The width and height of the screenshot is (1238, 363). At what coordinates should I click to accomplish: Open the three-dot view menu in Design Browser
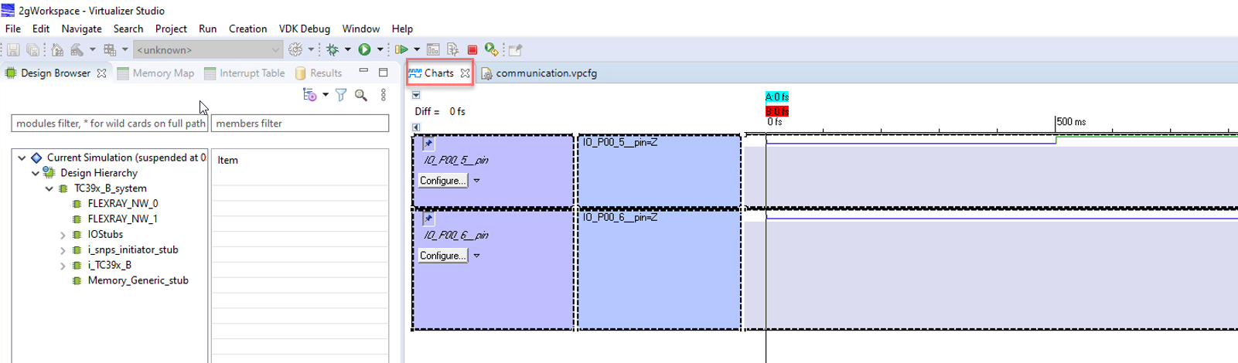[x=384, y=95]
